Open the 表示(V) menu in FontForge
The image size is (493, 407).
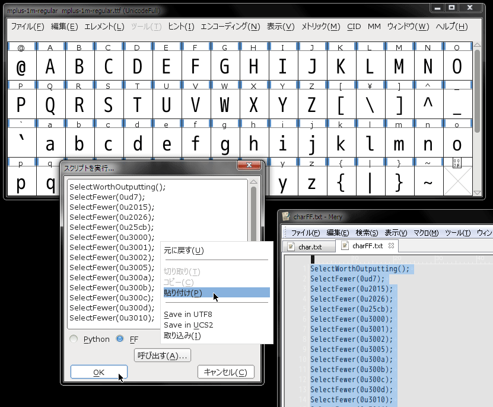coord(281,27)
